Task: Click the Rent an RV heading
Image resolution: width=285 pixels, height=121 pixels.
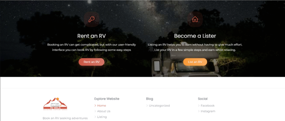Action: tap(91, 36)
